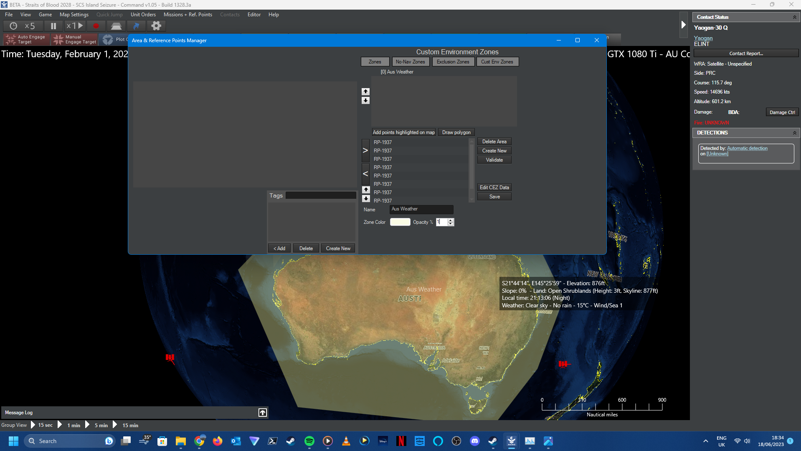
Task: Switch to the No-Nav Zones tab
Action: pos(411,62)
